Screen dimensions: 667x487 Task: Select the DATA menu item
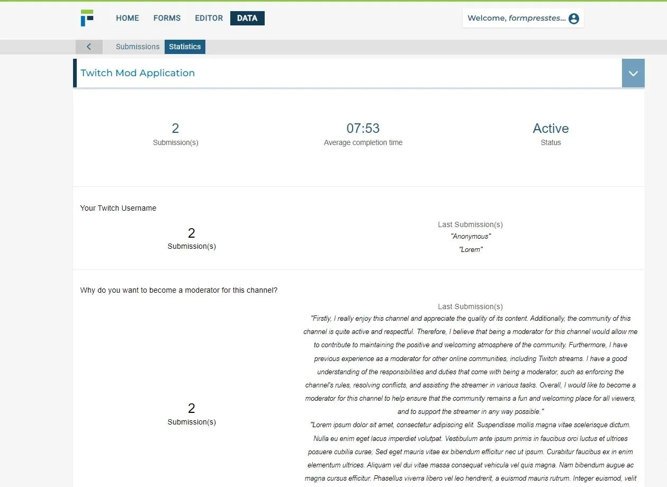pos(247,18)
